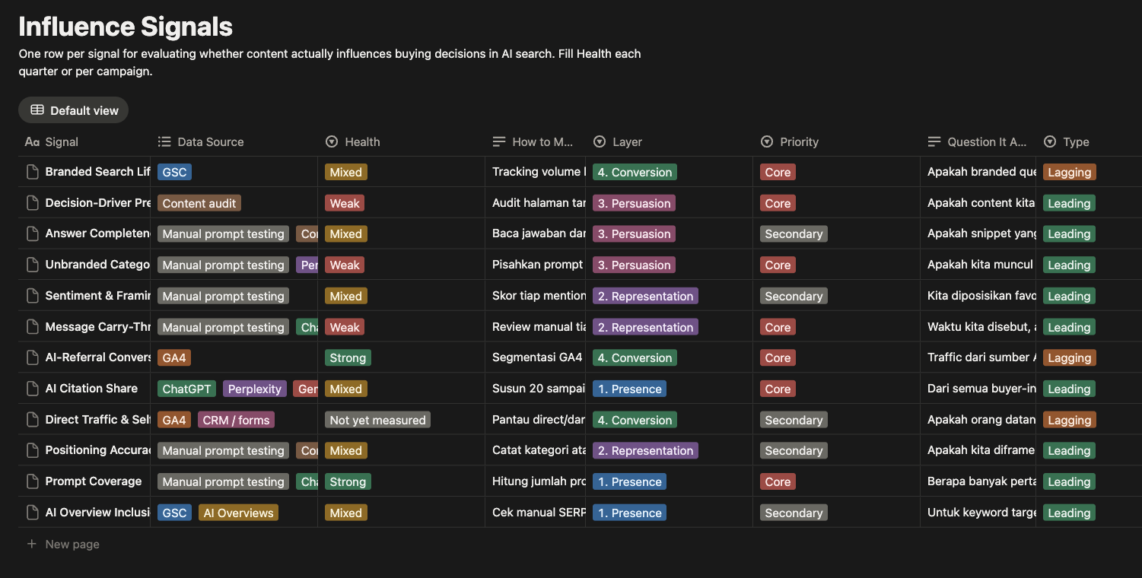
Task: Click page icon beside AI Overview Inclusion row
Action: tap(32, 513)
